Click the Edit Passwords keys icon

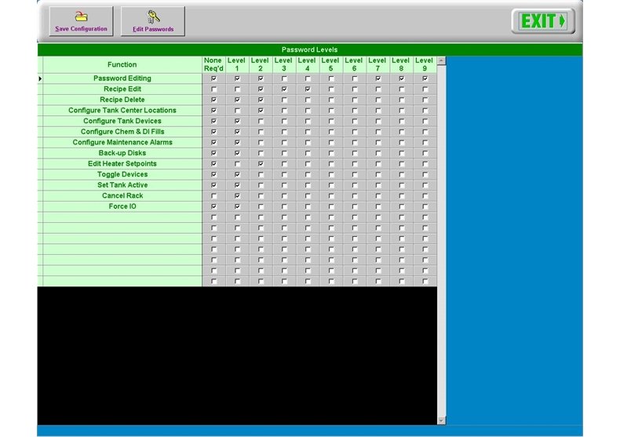pyautogui.click(x=153, y=16)
